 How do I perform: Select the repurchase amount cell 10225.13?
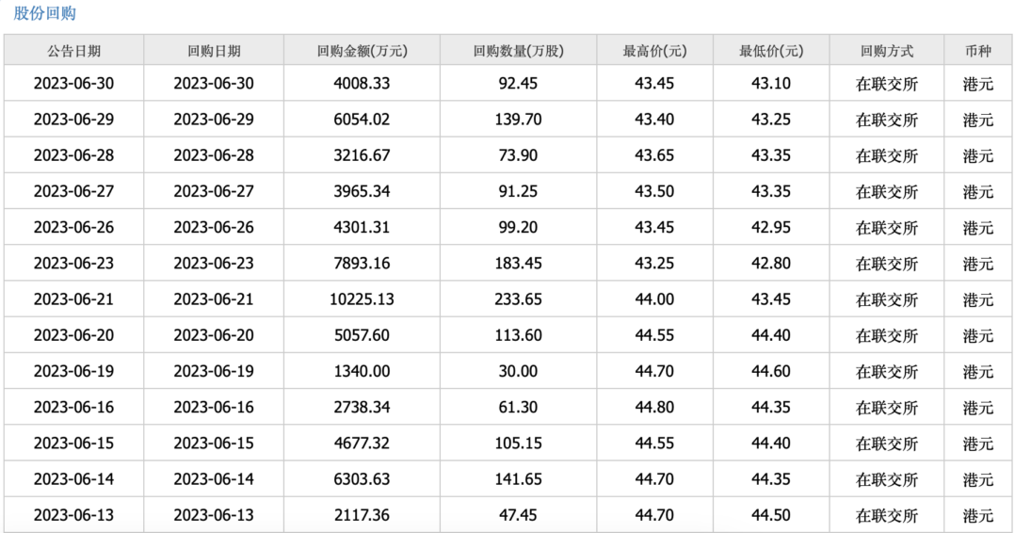362,299
